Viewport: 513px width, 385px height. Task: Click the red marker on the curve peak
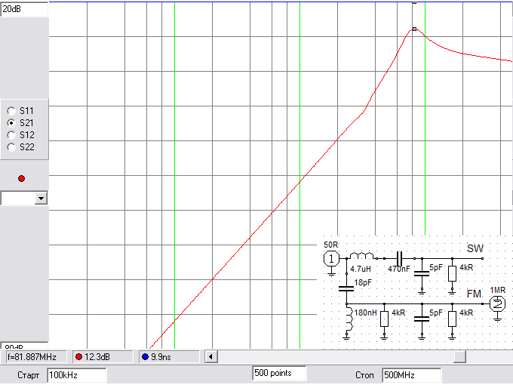(414, 29)
